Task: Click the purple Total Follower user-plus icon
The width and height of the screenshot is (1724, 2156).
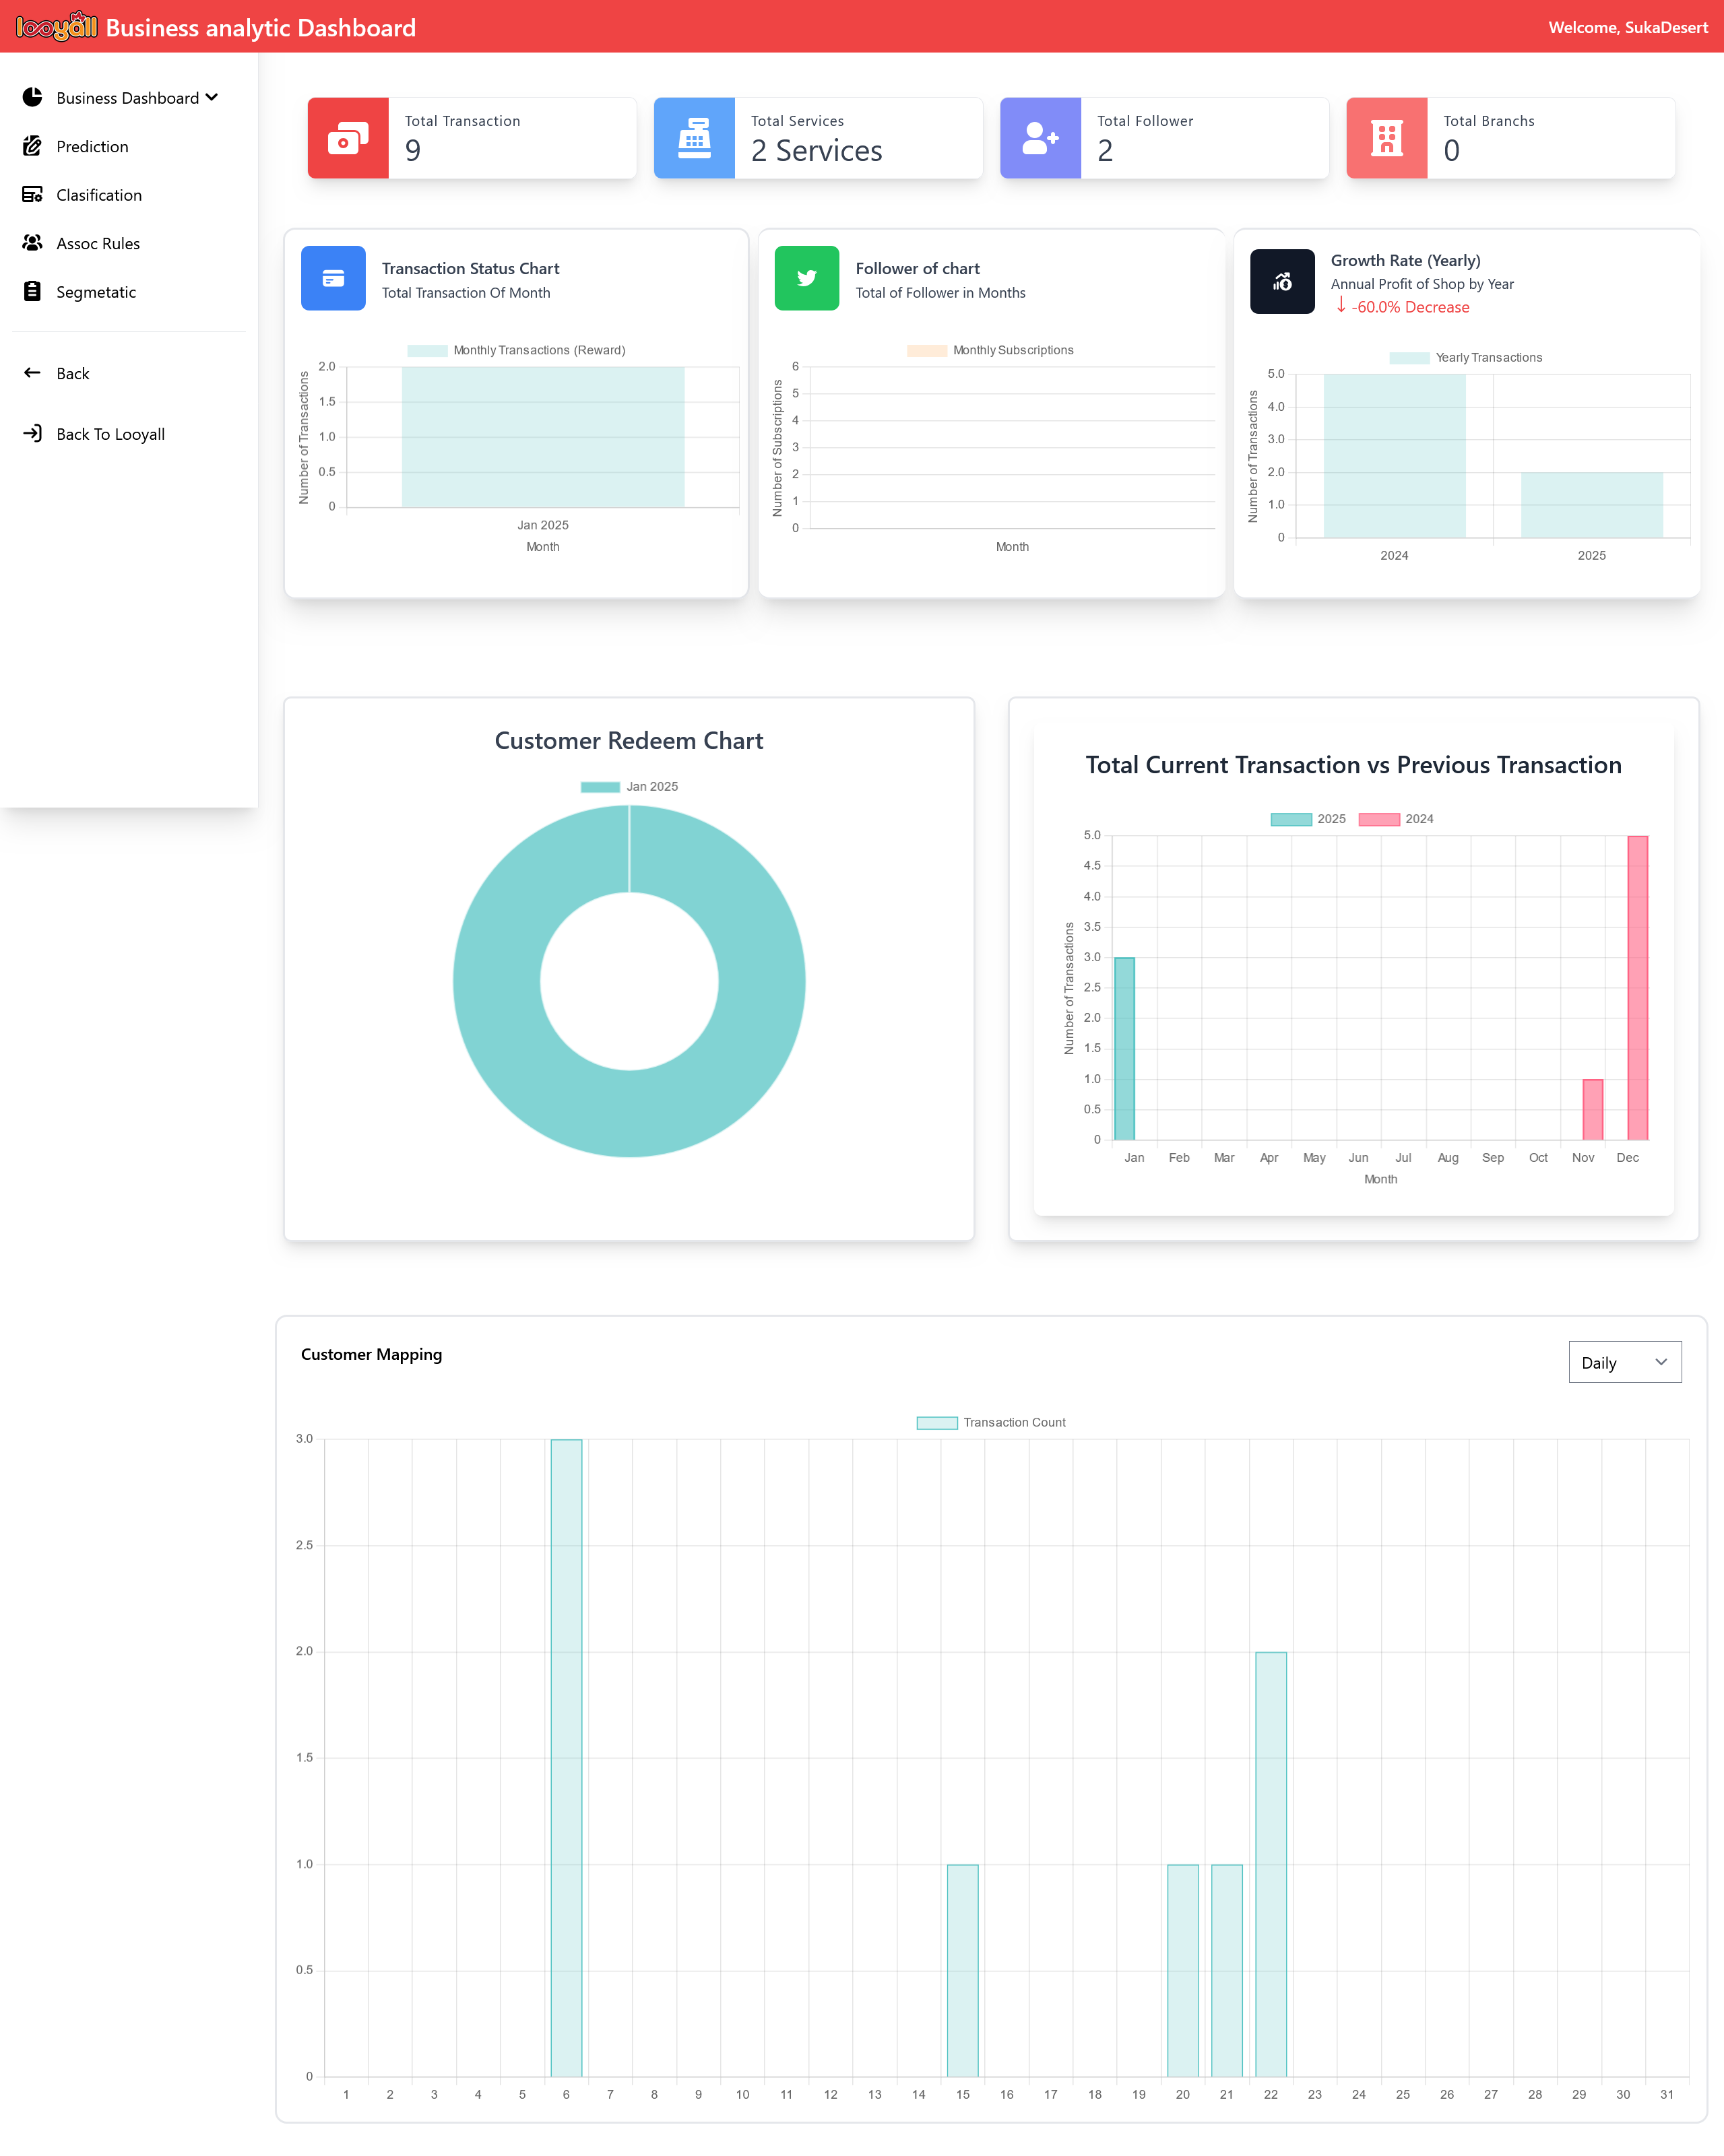Action: [1040, 138]
